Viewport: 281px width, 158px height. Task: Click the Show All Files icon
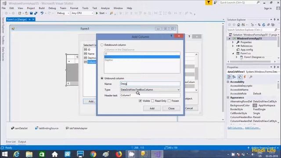273,25
